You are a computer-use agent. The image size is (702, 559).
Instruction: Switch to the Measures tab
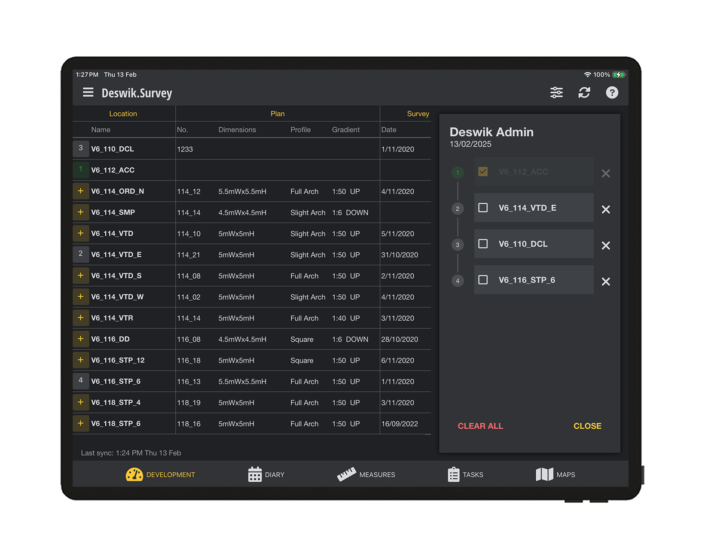(x=366, y=474)
